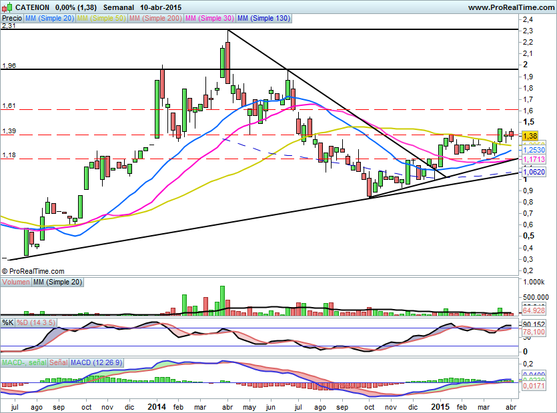Click the 2015 year marker on timeline
Viewport: 557px width, 413px height.
[x=439, y=406]
